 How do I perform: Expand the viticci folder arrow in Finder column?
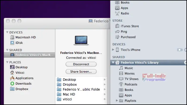pos(105,99)
